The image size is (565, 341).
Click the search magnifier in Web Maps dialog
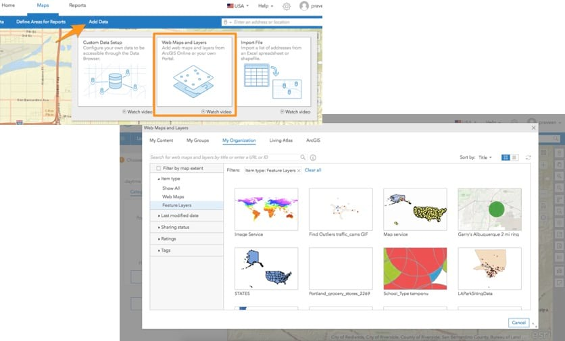(303, 157)
